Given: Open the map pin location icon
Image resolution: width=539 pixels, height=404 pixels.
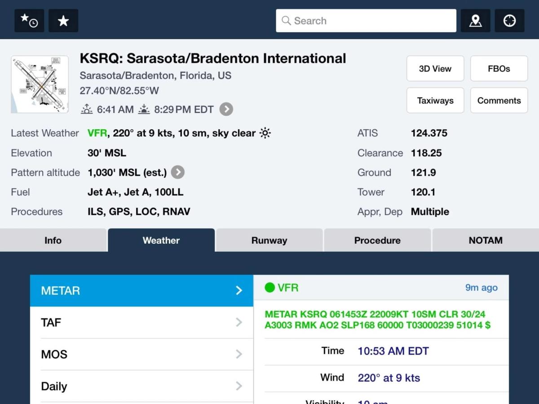Looking at the screenshot, I should pos(475,21).
